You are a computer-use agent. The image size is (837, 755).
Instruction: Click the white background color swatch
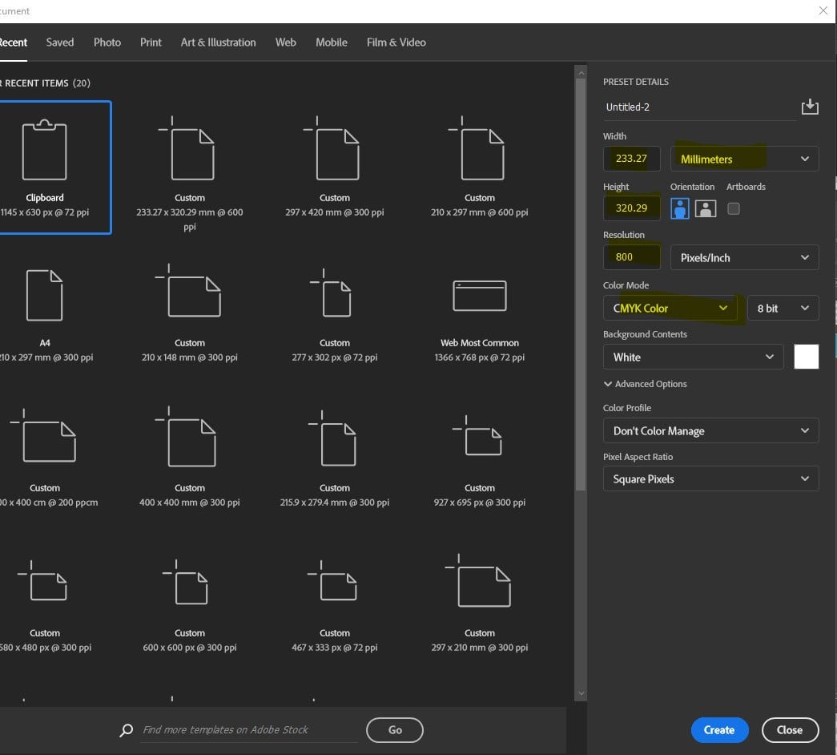pos(806,357)
